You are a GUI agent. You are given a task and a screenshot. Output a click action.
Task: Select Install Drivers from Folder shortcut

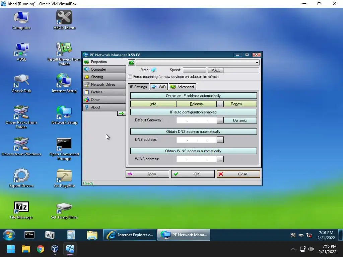click(x=64, y=54)
